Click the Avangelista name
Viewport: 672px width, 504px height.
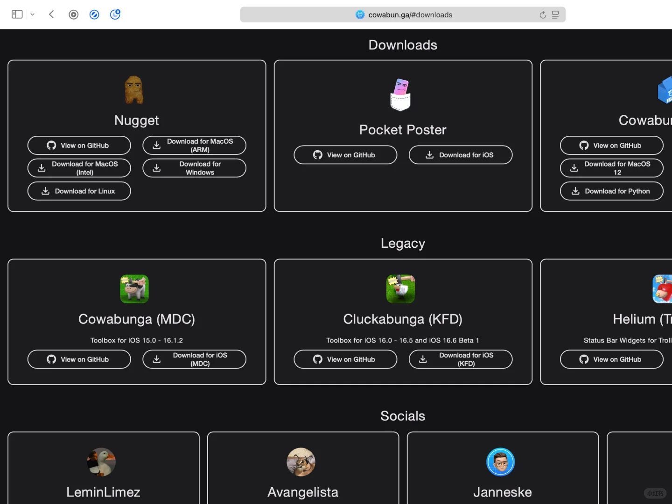[303, 492]
